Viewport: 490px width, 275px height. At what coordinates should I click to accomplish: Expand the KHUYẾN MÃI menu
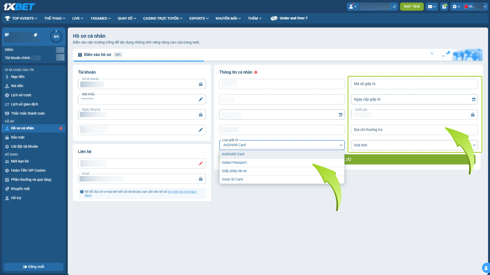pyautogui.click(x=228, y=18)
